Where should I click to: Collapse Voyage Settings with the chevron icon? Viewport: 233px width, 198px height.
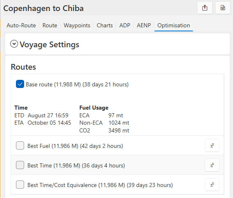point(14,44)
